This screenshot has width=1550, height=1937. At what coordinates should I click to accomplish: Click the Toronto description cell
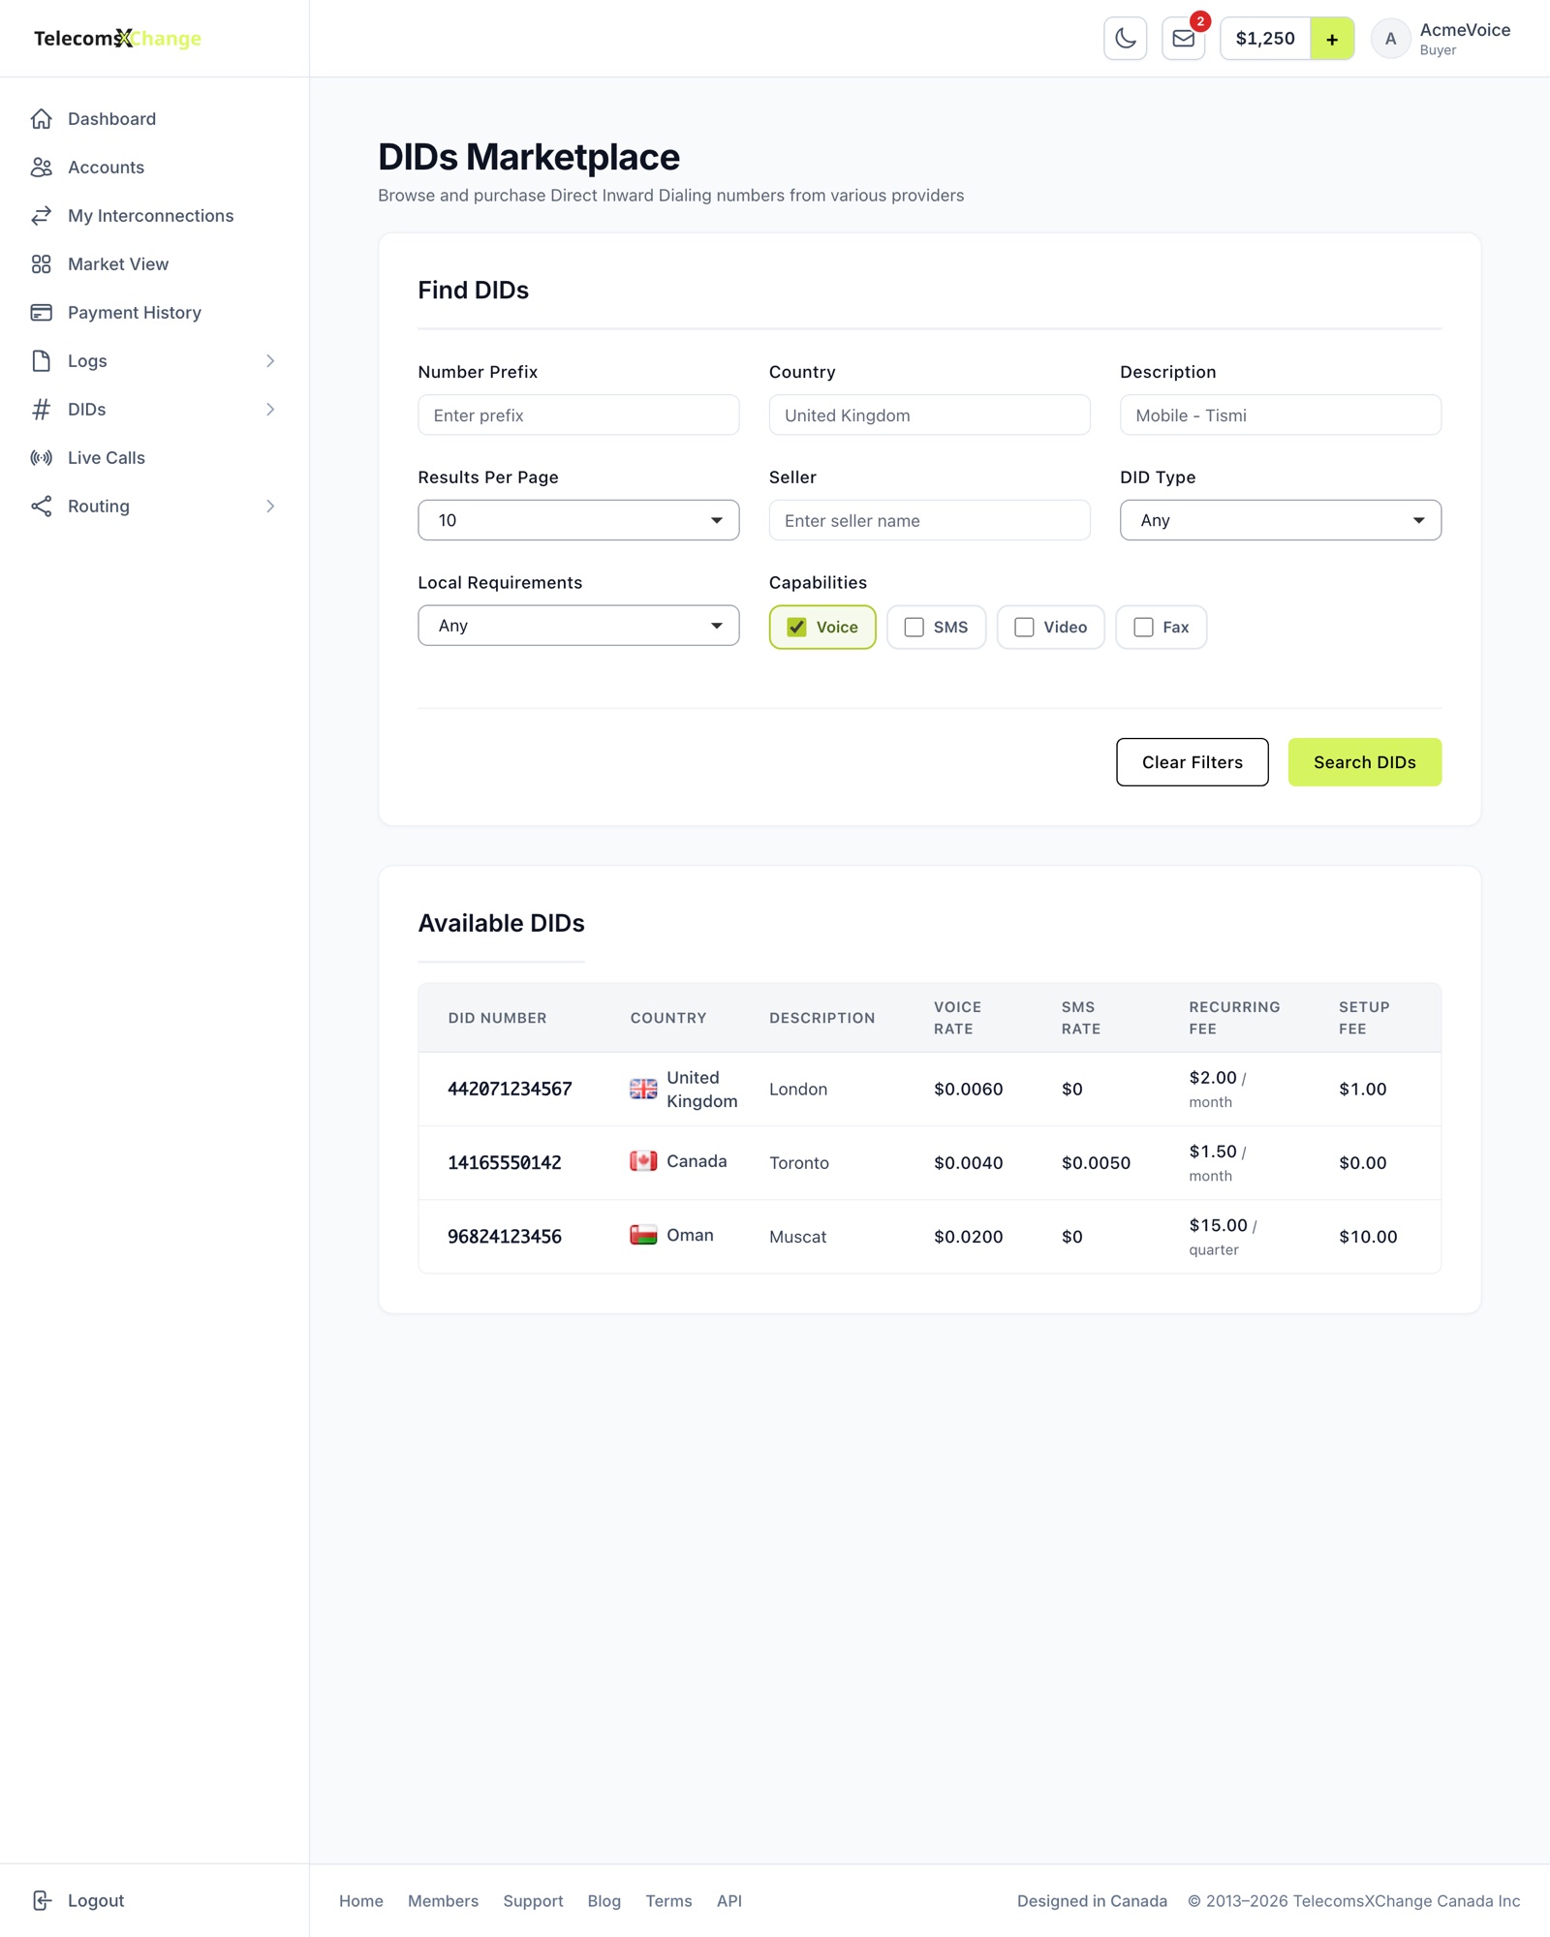pyautogui.click(x=798, y=1162)
